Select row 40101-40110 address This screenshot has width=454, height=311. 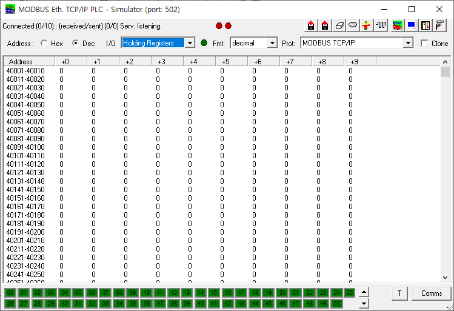pyautogui.click(x=25, y=156)
